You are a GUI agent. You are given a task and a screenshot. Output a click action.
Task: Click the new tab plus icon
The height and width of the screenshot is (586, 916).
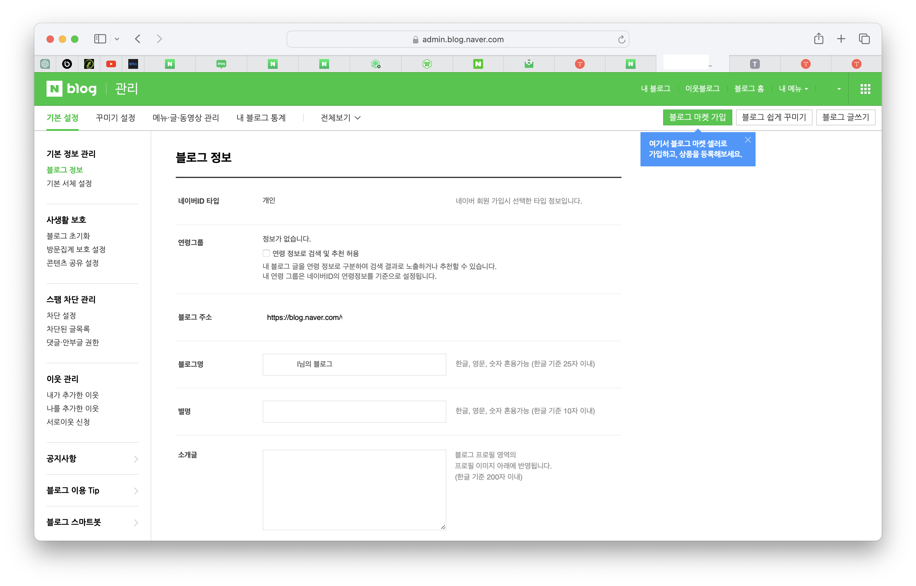tap(841, 39)
